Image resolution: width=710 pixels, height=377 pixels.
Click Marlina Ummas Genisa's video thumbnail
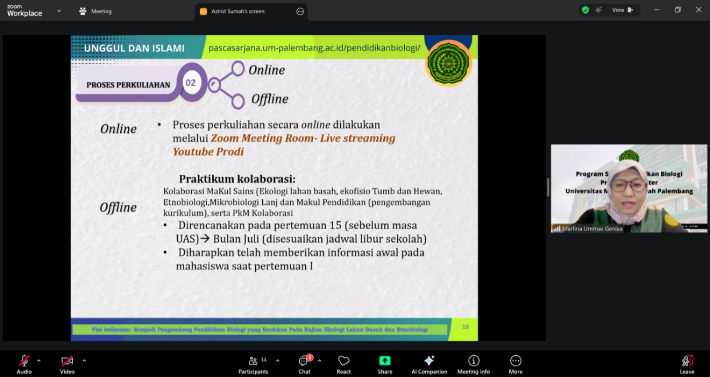(629, 188)
